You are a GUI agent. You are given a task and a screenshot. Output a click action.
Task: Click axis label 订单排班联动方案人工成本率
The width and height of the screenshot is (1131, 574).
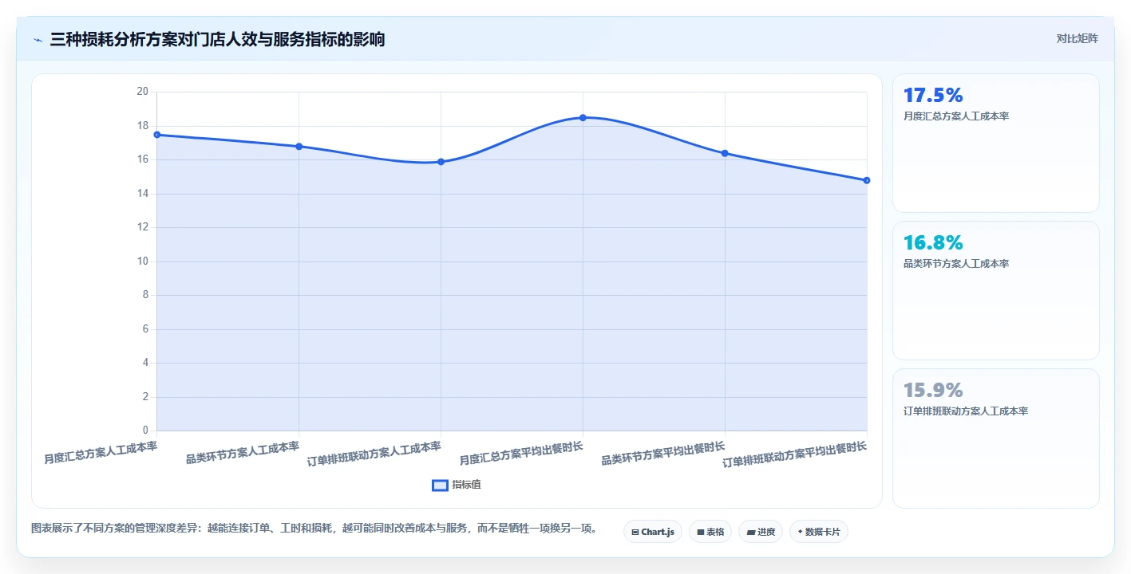coord(374,454)
